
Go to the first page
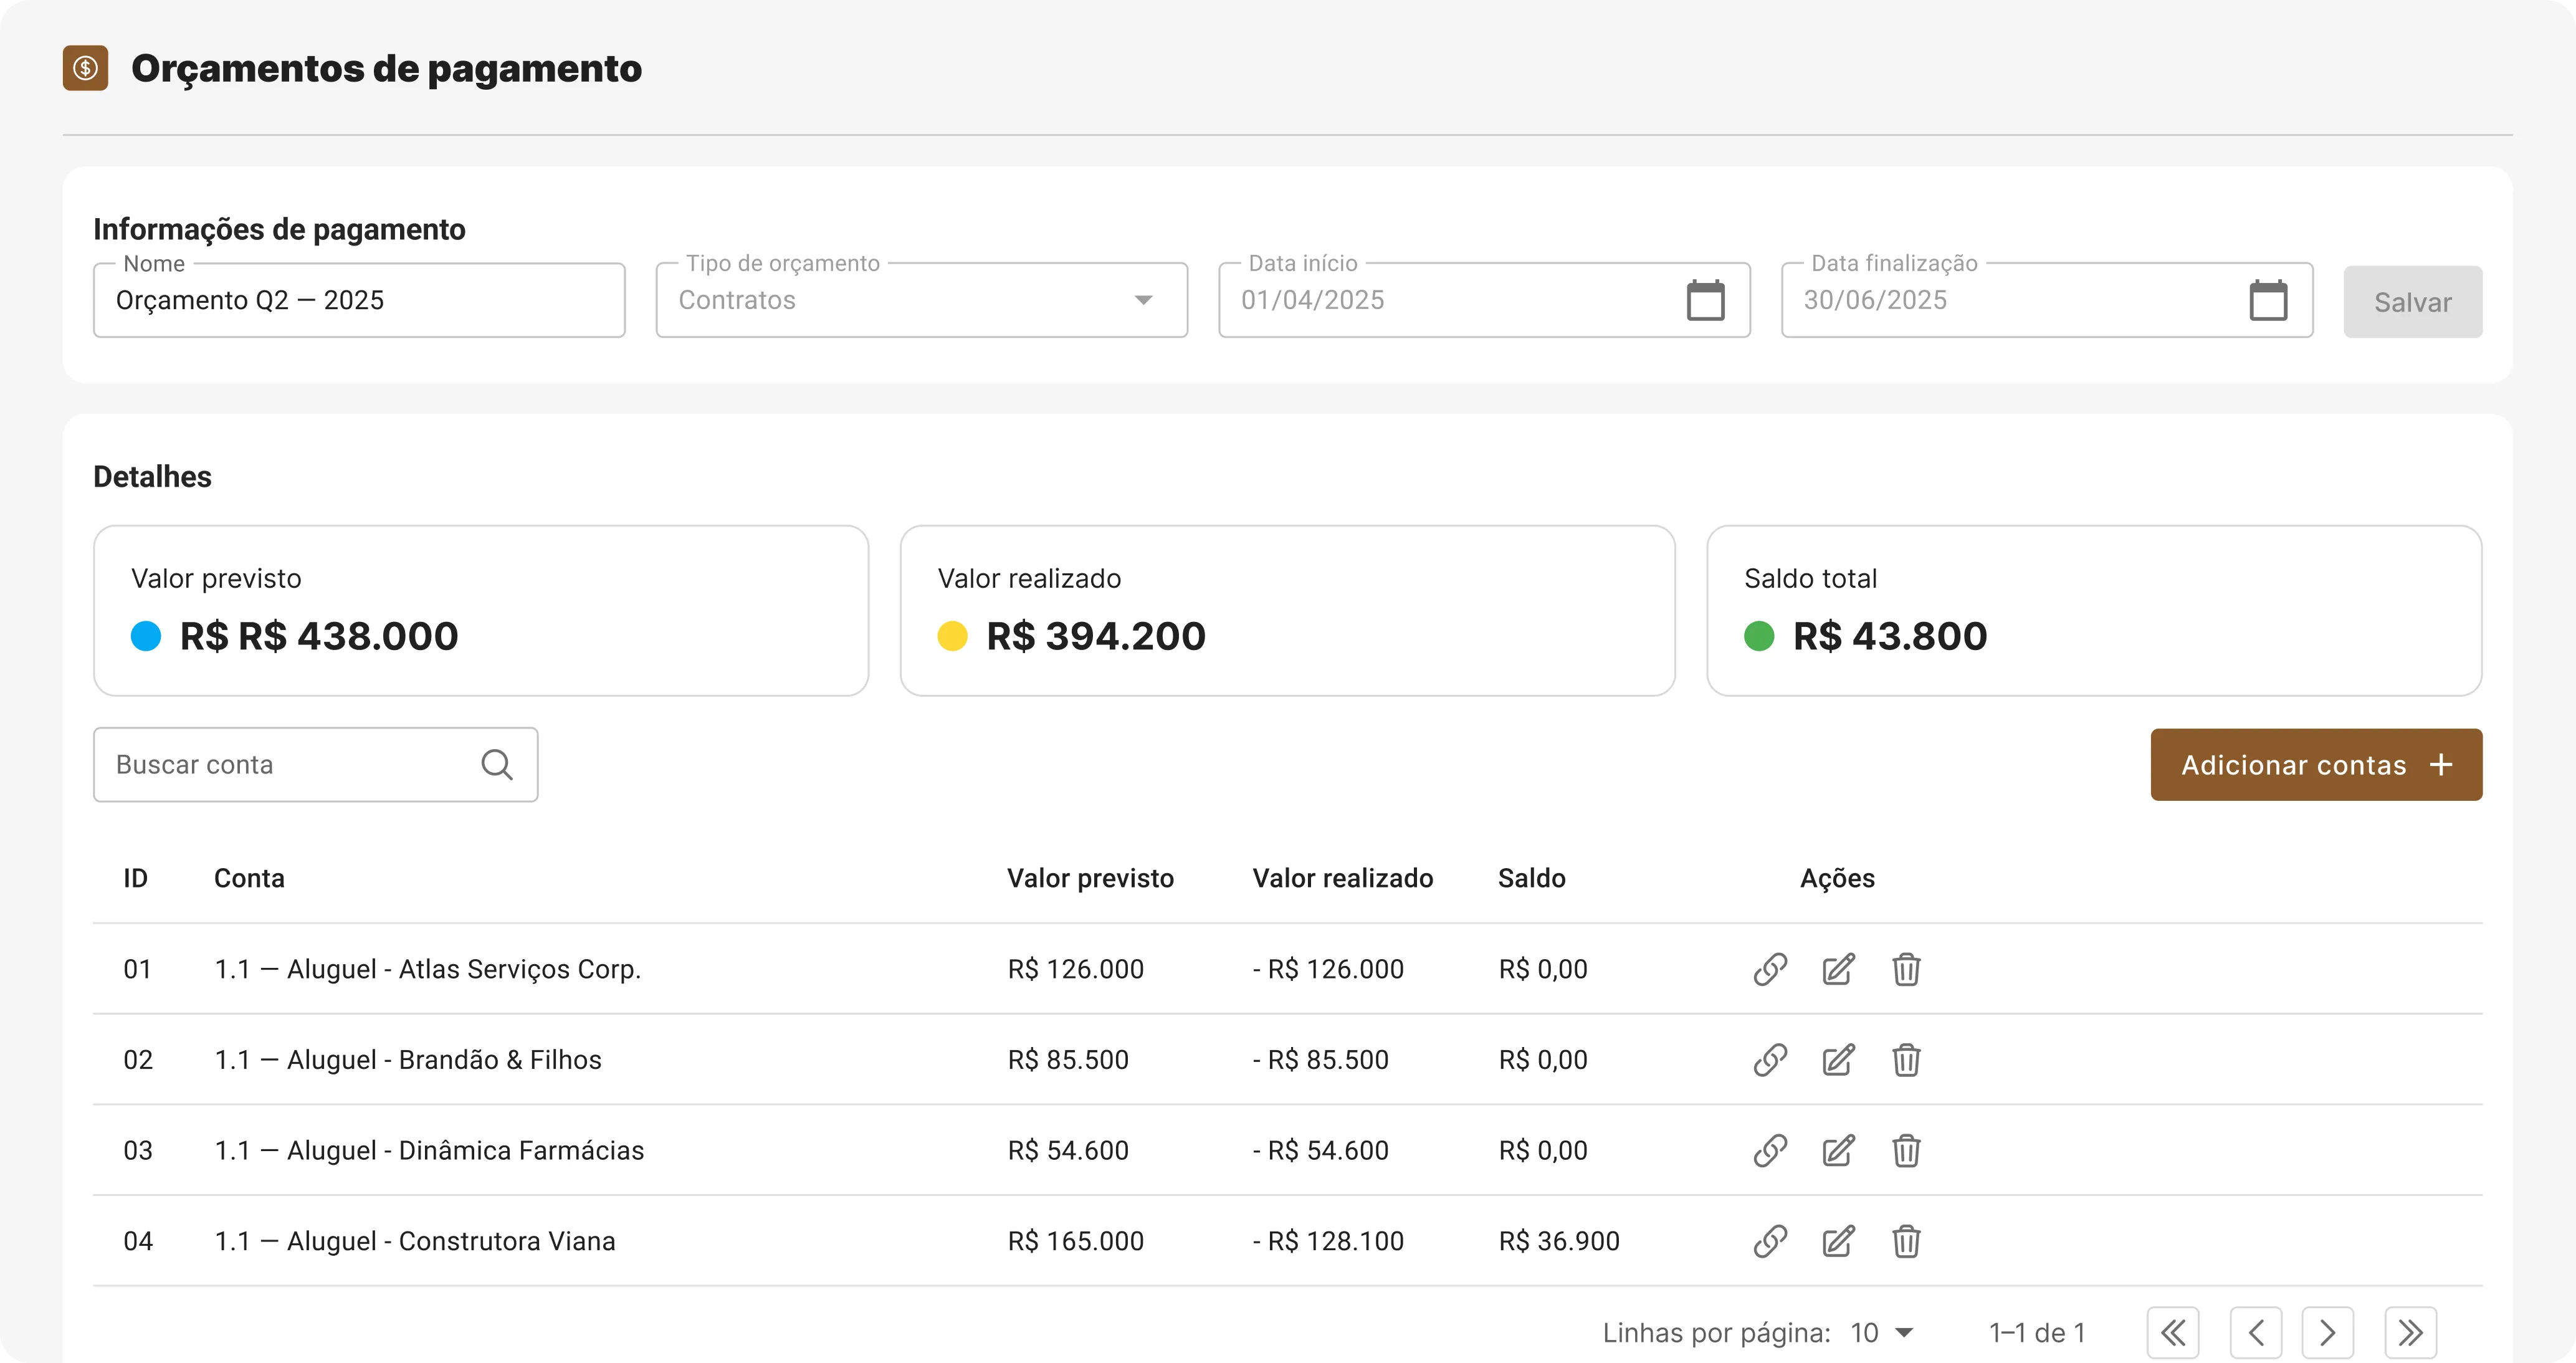(x=2173, y=1332)
